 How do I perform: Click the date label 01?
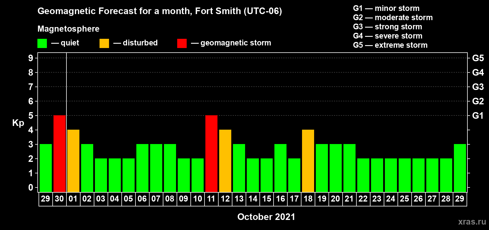pos(73,199)
